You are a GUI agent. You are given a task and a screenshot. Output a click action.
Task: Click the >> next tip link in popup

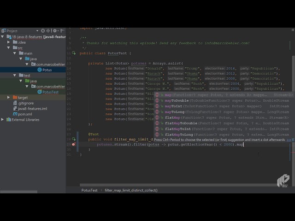pyautogui.click(x=289, y=140)
